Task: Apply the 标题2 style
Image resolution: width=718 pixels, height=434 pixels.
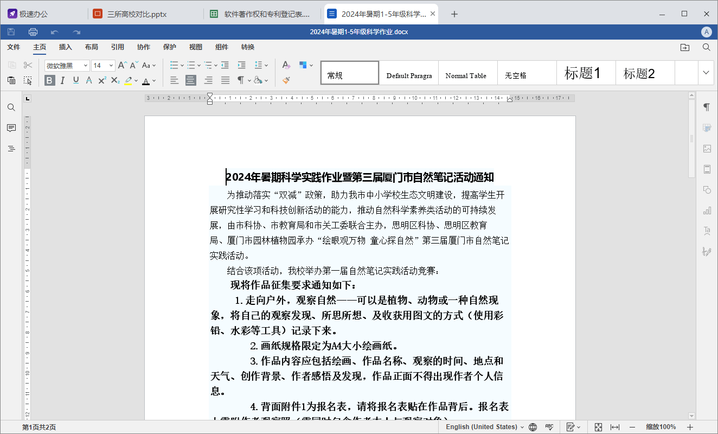Action: [x=645, y=73]
